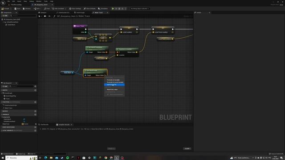Focus the Components panel search field

23,16
